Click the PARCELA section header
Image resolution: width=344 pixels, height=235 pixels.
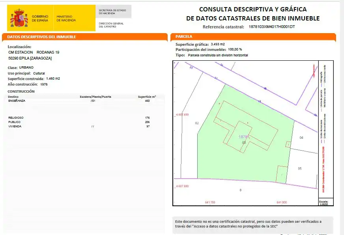tap(184, 37)
